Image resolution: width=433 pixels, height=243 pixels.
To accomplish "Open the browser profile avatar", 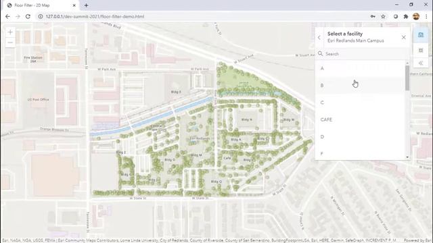I will point(416,16).
